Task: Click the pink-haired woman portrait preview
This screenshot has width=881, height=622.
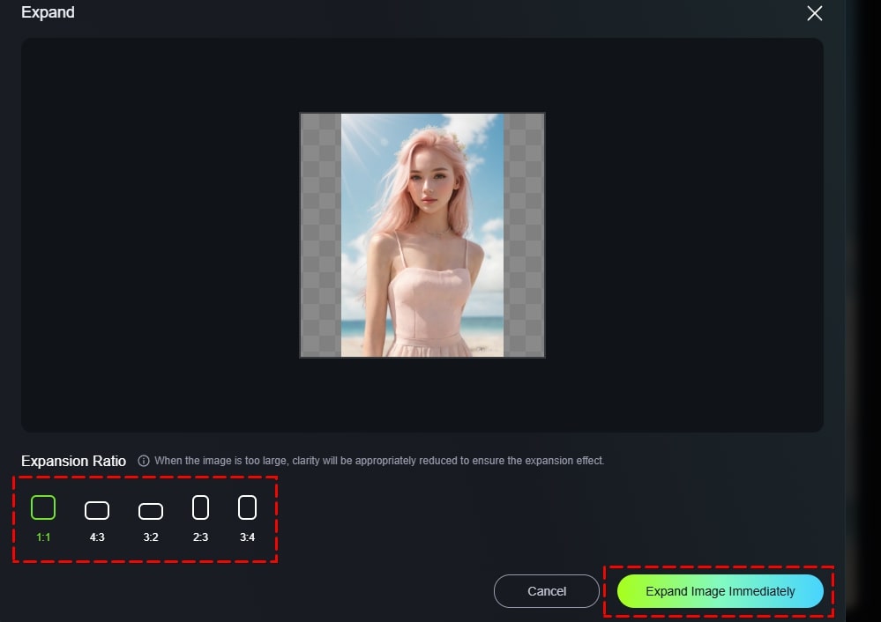Action: coord(422,234)
